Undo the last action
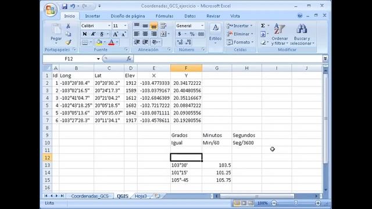The width and height of the screenshot is (372, 209). [x=73, y=6]
